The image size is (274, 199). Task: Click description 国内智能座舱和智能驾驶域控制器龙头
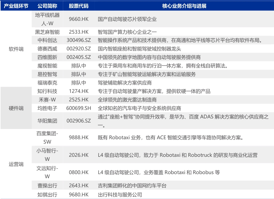(139, 49)
